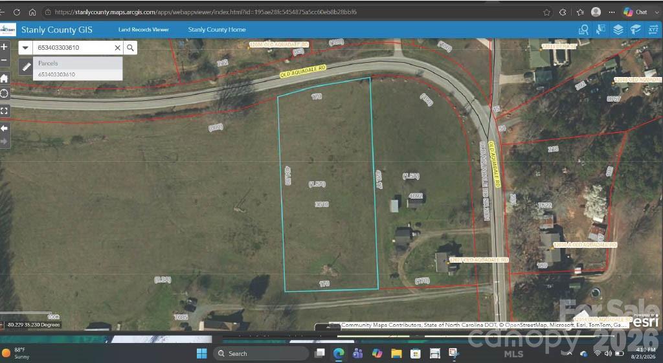Click the coordinate display -80.229 35.230 Degrees
The width and height of the screenshot is (663, 363).
point(34,325)
